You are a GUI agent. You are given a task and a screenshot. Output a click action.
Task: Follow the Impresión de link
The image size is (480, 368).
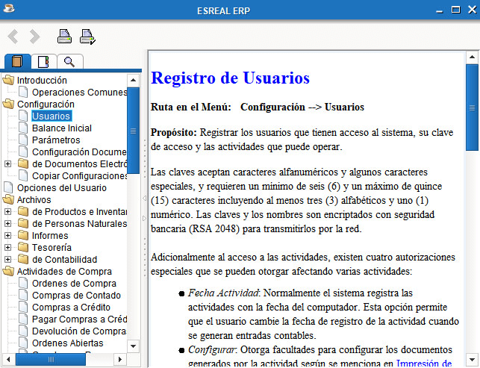click(x=424, y=364)
